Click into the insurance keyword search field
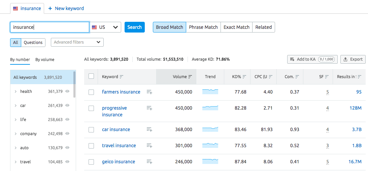Viewport: 368px width, 171px height. 50,27
